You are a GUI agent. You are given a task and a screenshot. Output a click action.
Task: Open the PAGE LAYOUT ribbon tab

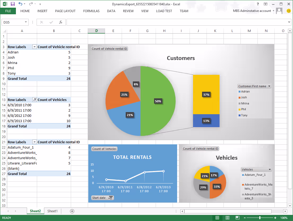pos(65,11)
